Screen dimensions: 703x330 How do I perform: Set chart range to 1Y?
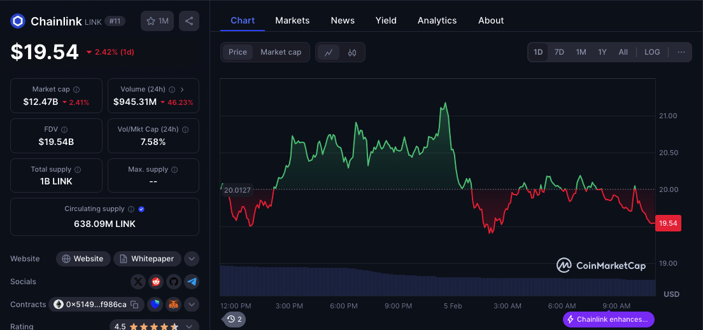[x=602, y=52]
